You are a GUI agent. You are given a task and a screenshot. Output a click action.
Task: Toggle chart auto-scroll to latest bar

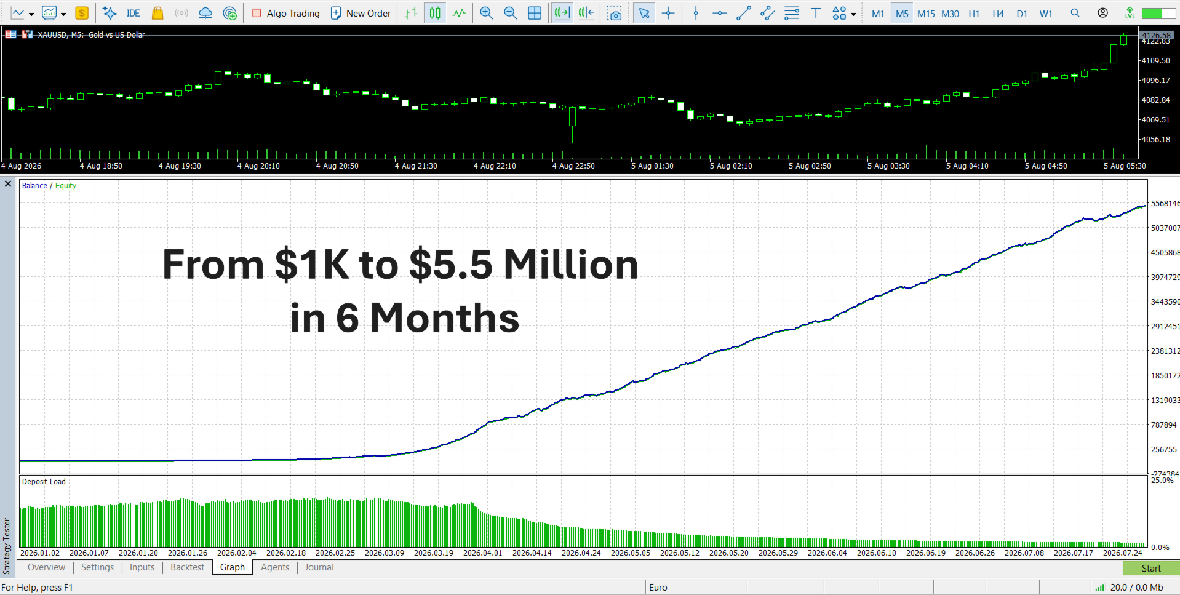tap(562, 13)
